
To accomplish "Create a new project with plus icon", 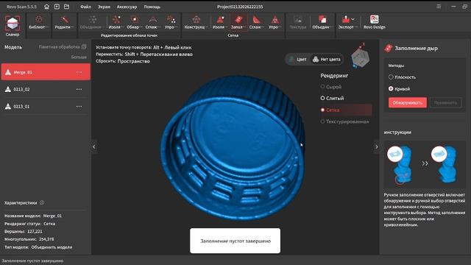I will coord(57,7).
